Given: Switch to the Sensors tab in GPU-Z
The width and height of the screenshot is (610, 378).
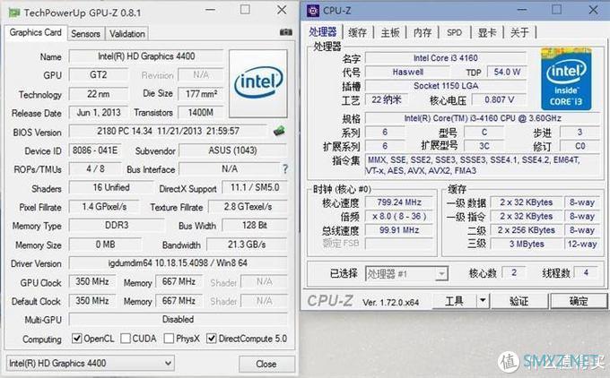Looking at the screenshot, I should pyautogui.click(x=85, y=34).
